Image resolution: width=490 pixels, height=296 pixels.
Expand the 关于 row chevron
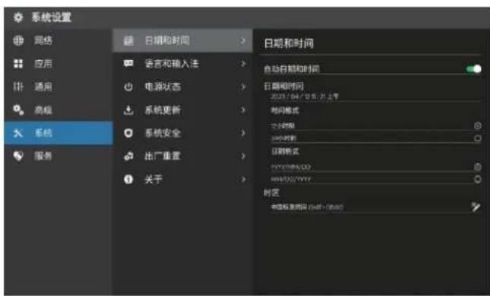[243, 180]
